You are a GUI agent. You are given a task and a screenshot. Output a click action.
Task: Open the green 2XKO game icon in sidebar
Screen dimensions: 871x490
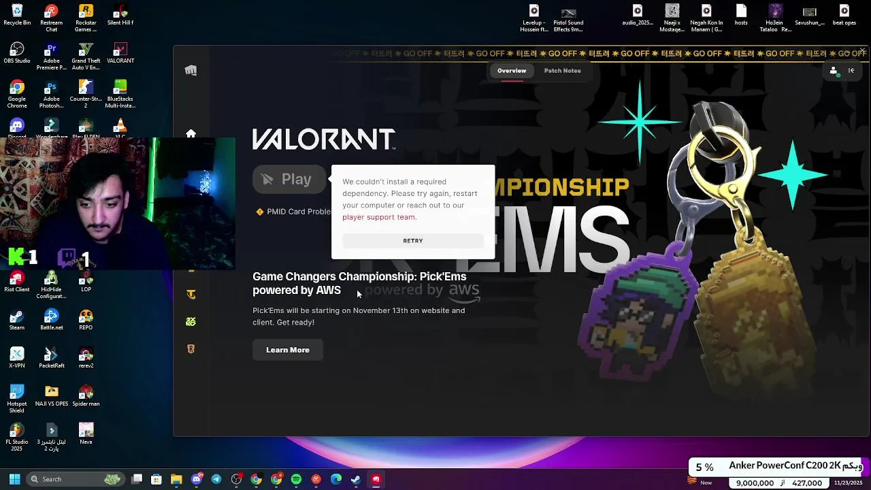click(191, 321)
